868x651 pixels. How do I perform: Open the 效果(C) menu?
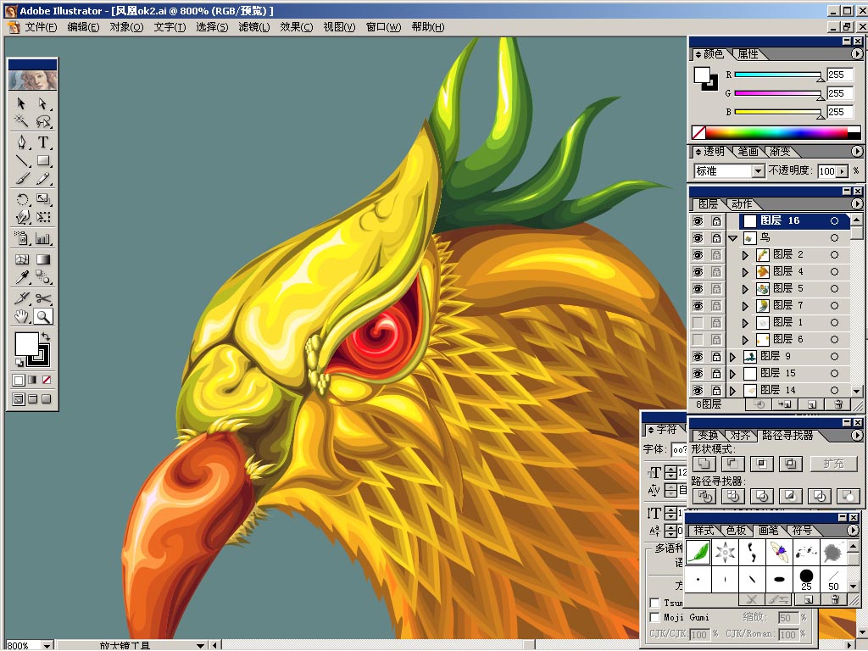[296, 27]
